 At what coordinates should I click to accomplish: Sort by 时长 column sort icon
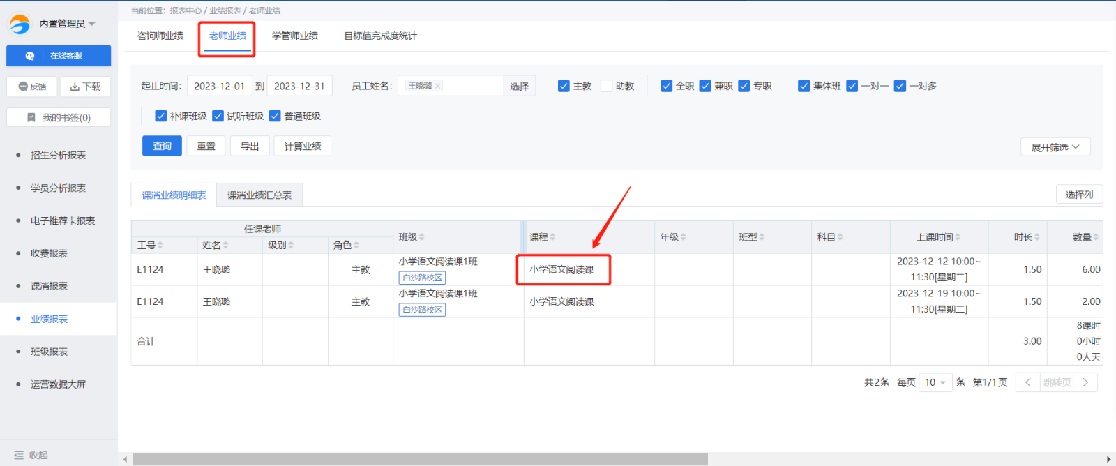pos(1036,237)
